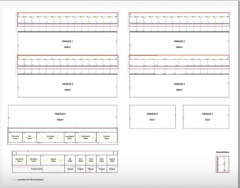
Task: Click the PARQUE 5 rectangle label
Action: [60, 114]
